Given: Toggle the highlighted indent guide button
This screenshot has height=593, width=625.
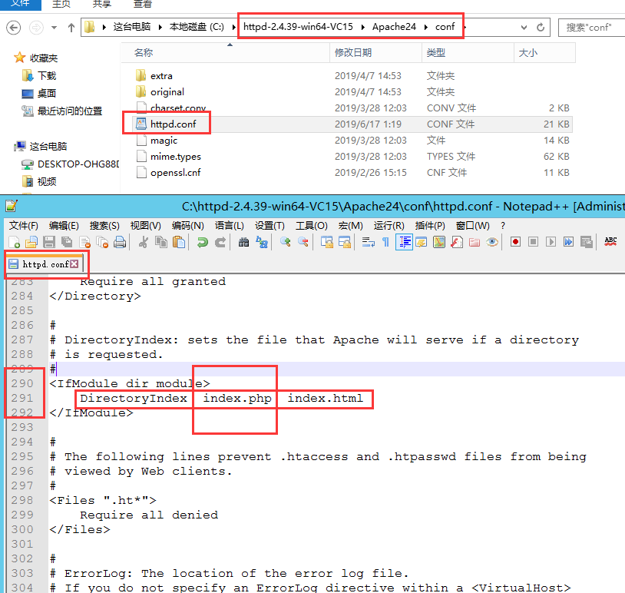Looking at the screenshot, I should click(404, 242).
